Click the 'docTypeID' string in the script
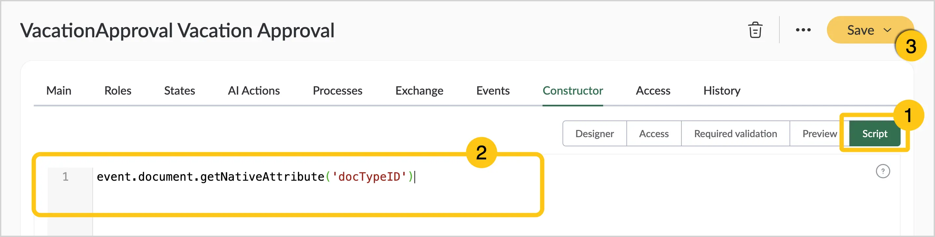Screen dimensions: 935x237 [x=369, y=177]
